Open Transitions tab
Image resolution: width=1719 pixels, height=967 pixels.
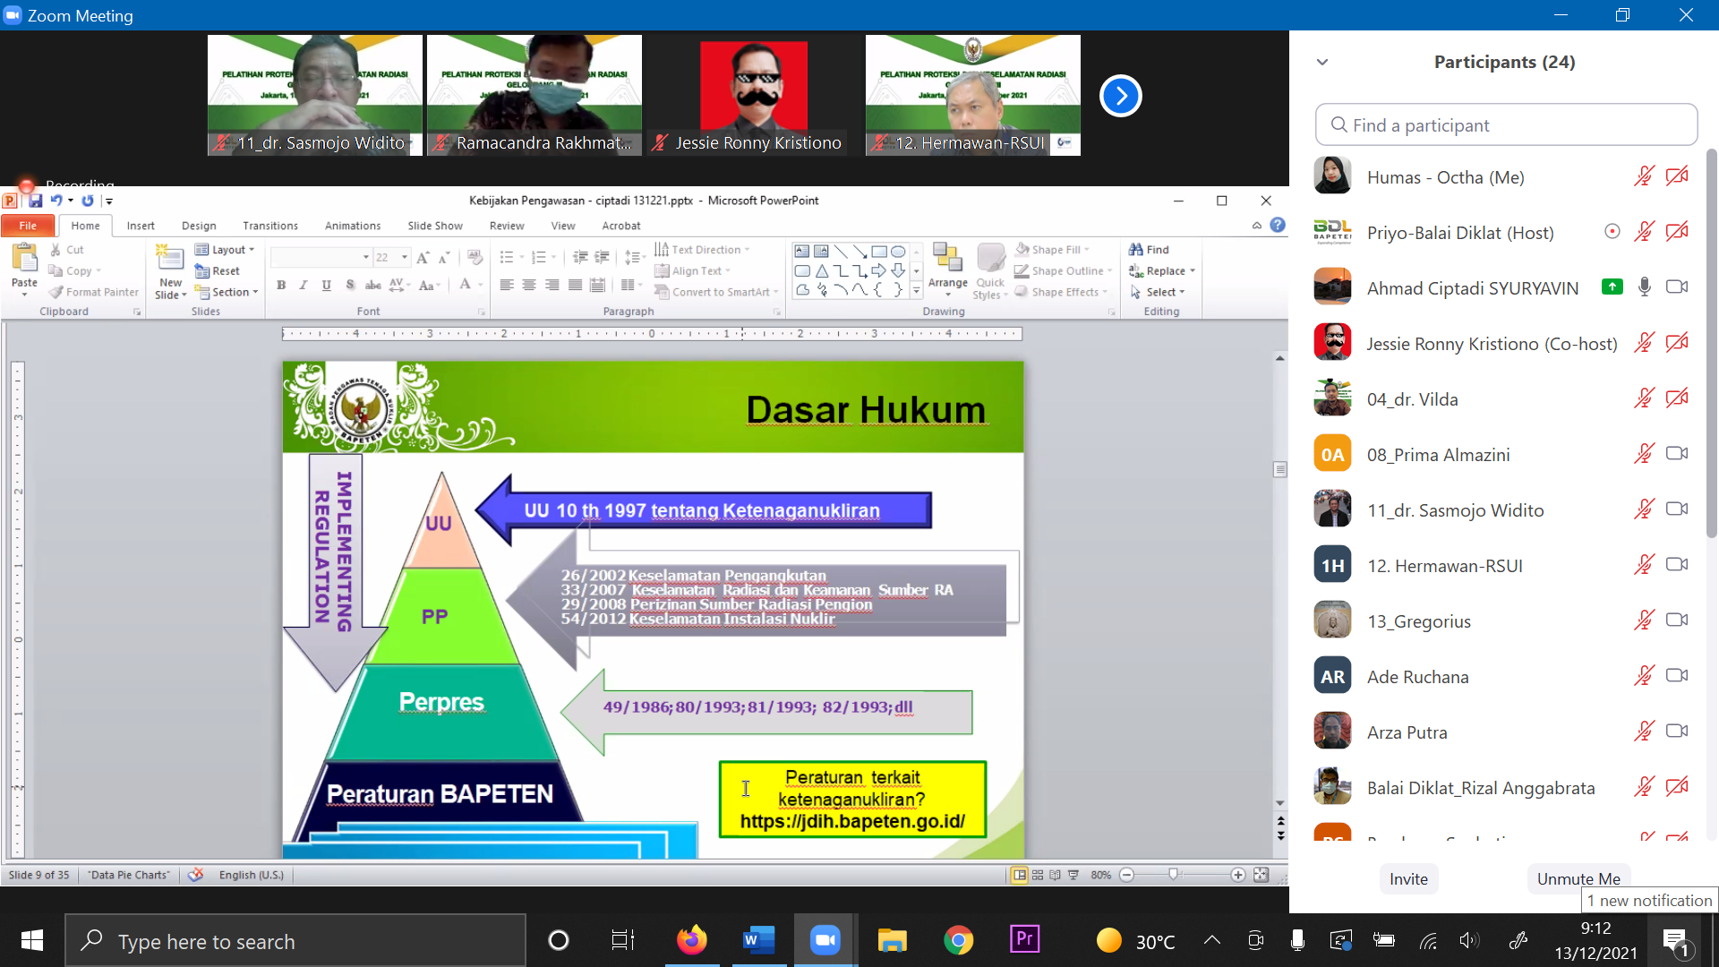click(x=270, y=226)
